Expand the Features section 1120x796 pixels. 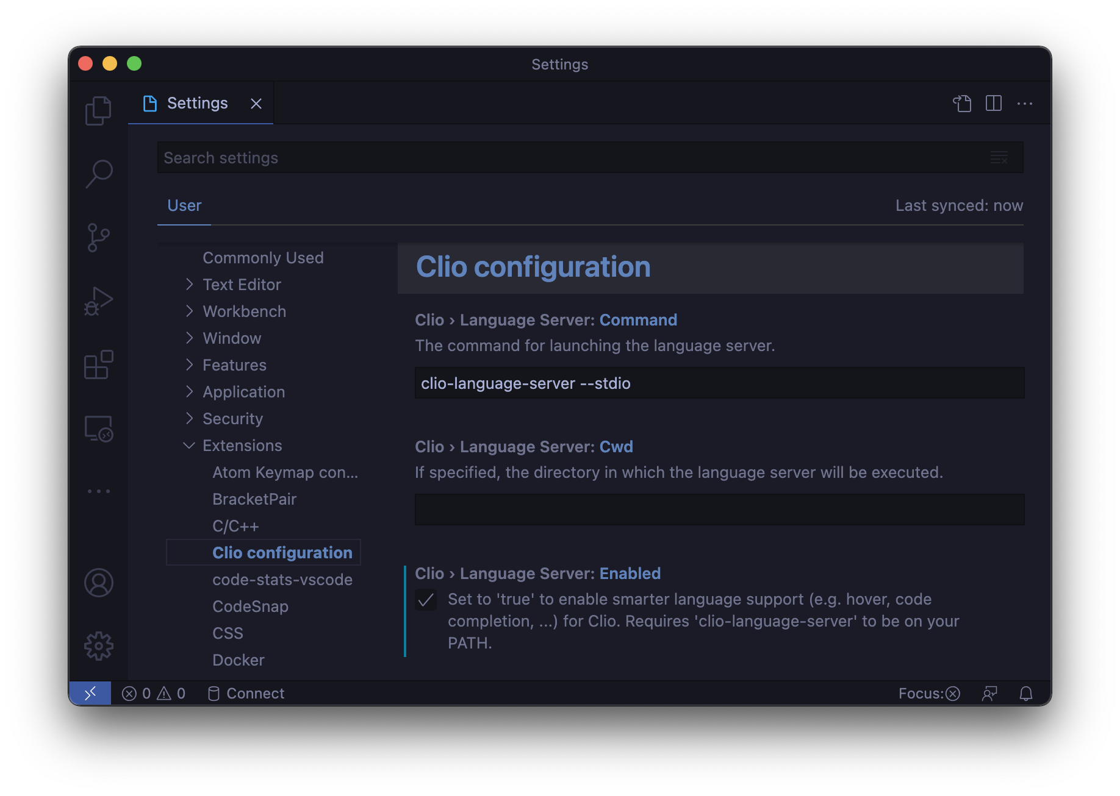coord(234,365)
